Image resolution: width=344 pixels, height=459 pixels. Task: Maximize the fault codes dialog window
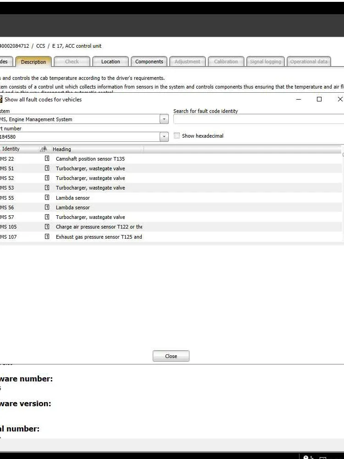pos(319,99)
